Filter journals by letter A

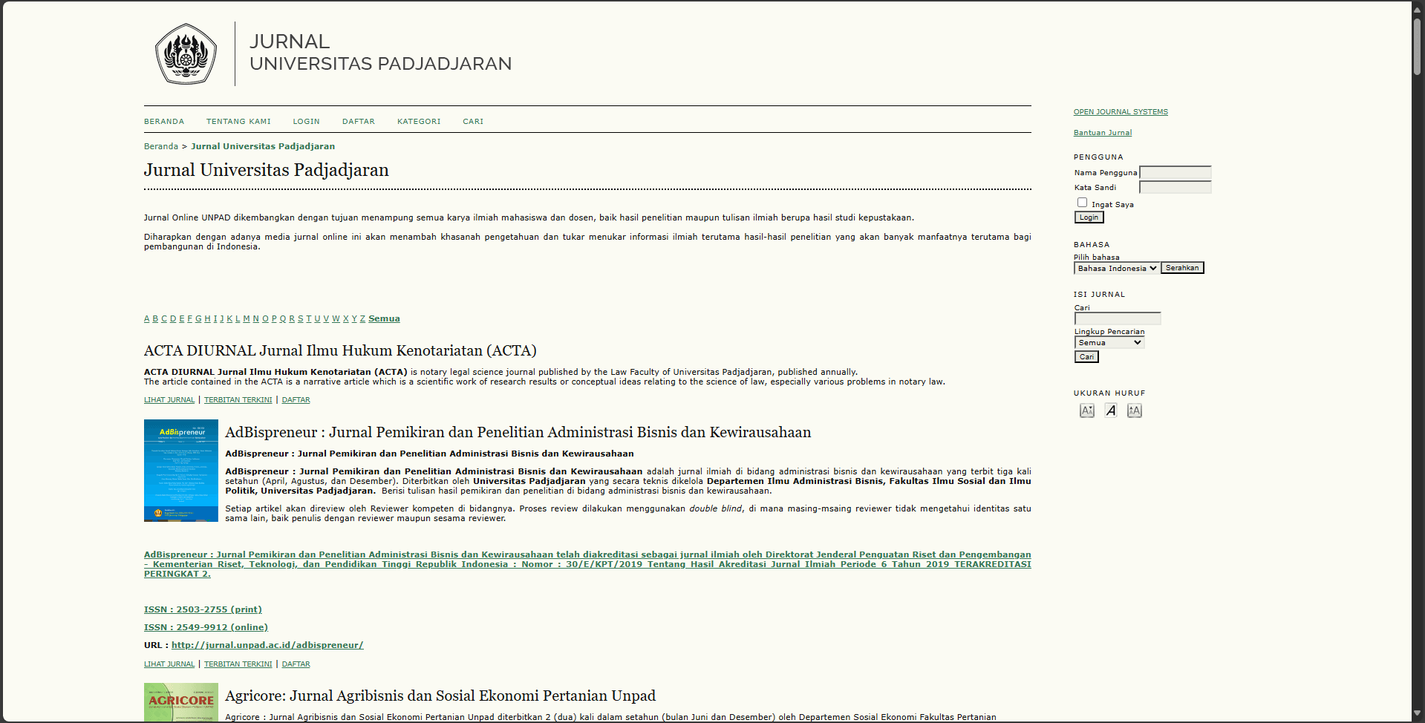[x=147, y=318]
